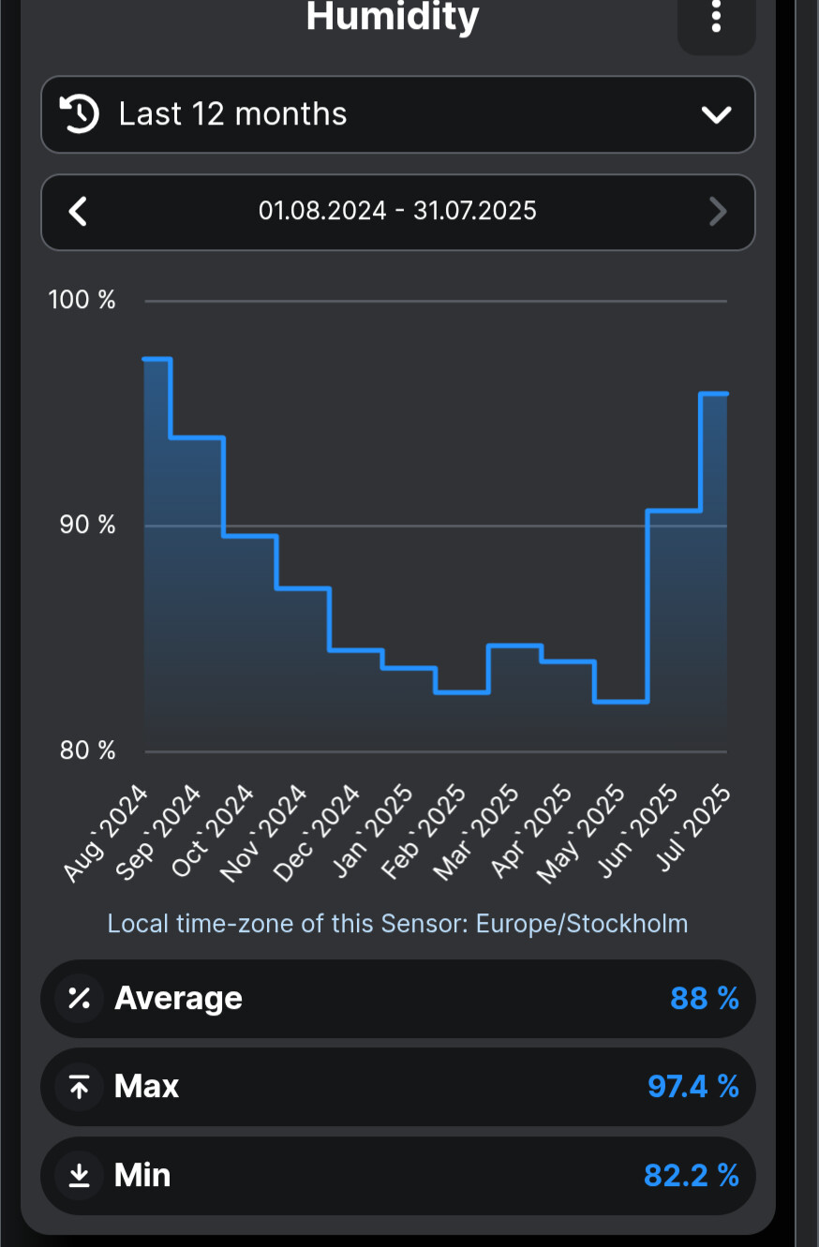Viewport: 819px width, 1247px height.
Task: Select the Average 88 % row
Action: click(397, 999)
